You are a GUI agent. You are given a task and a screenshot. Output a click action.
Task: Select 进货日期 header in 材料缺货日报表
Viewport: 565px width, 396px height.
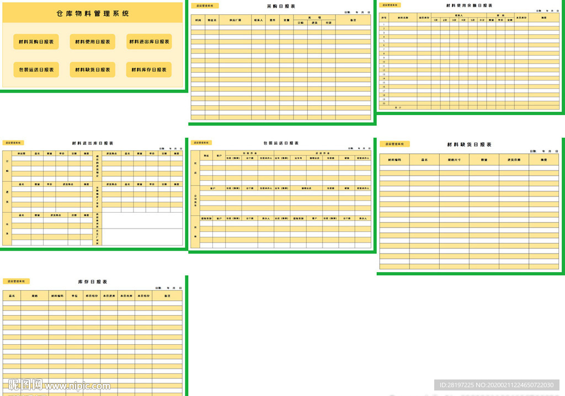[514, 159]
